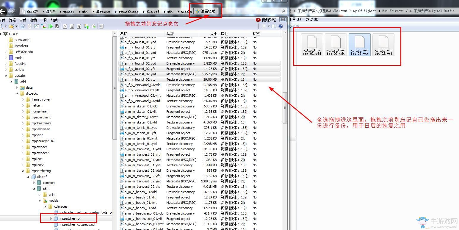Select the cdimages folder in tree
Screen dimensions: 459x230
click(x=61, y=206)
